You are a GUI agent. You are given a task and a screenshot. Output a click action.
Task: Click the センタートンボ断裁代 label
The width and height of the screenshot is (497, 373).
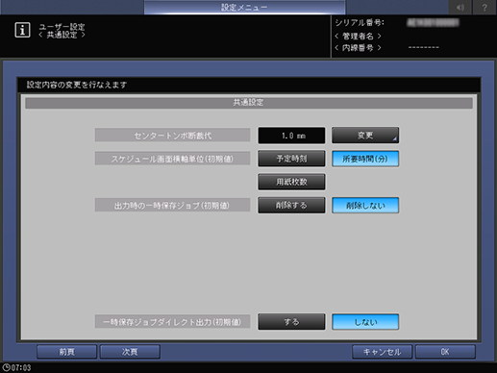pyautogui.click(x=172, y=136)
